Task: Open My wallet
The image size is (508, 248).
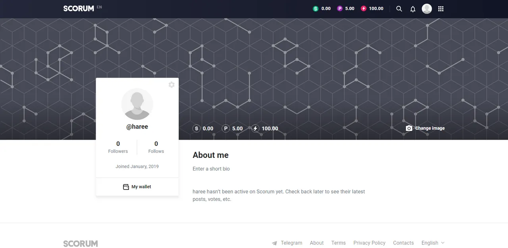Action: (137, 187)
